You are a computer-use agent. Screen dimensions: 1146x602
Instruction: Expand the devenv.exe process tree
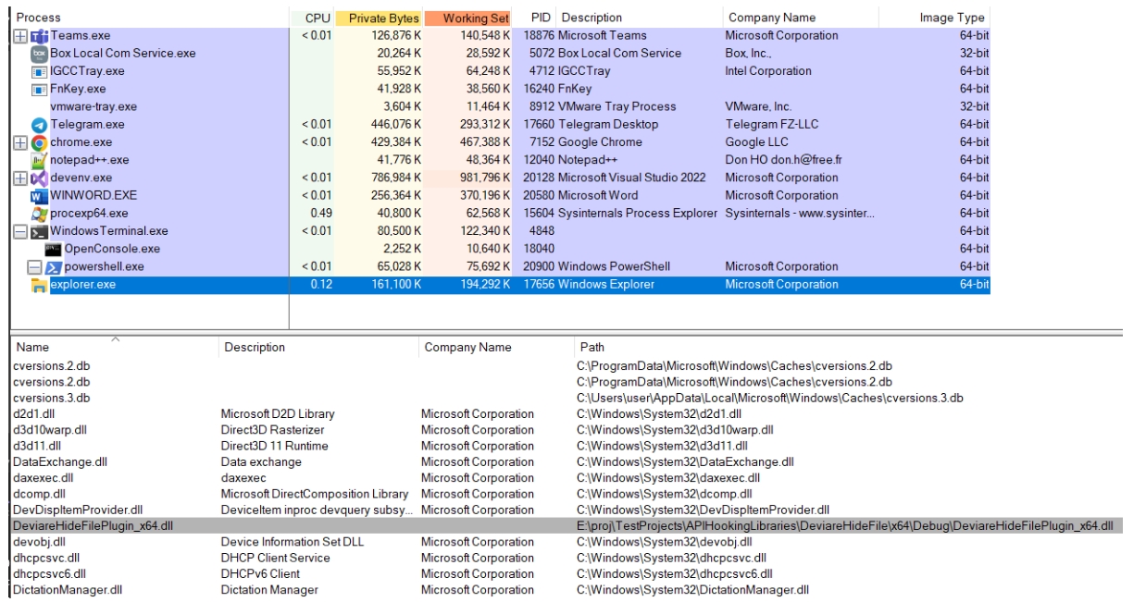[21, 178]
